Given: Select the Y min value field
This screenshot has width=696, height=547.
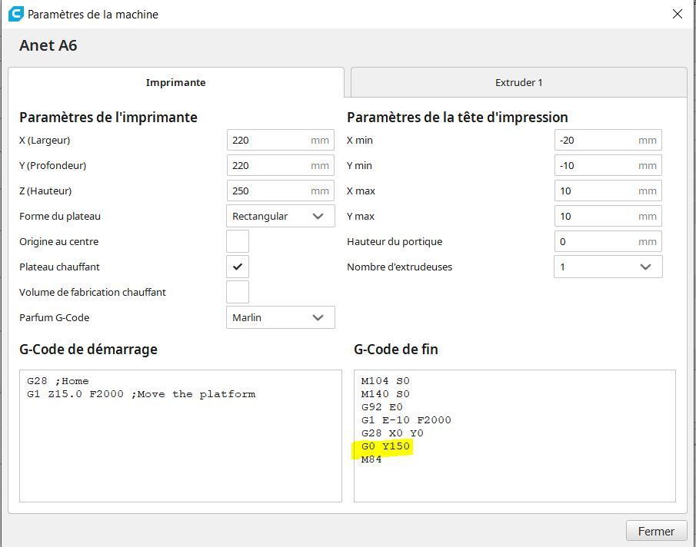Looking at the screenshot, I should (x=608, y=165).
